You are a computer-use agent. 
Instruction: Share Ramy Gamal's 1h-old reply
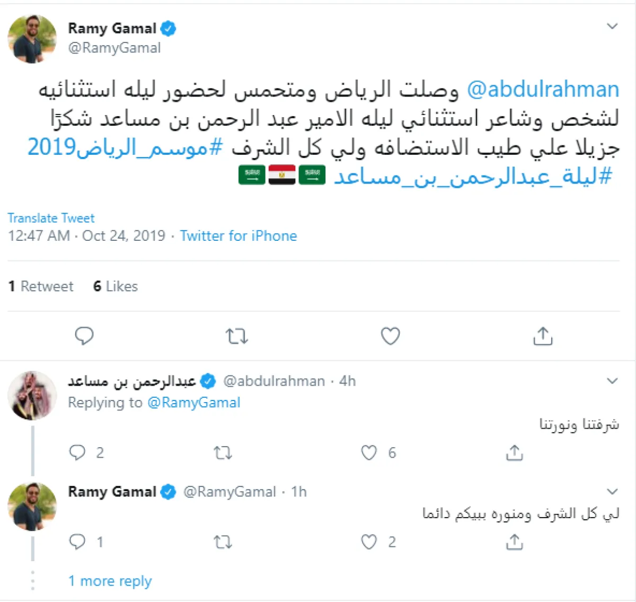514,542
